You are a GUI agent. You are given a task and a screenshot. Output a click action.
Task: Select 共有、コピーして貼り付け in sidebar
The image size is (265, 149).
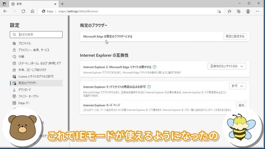[36, 70]
